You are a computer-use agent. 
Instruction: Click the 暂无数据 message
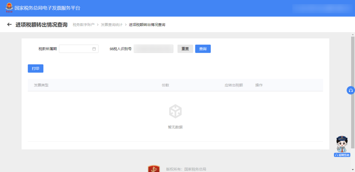[175, 127]
